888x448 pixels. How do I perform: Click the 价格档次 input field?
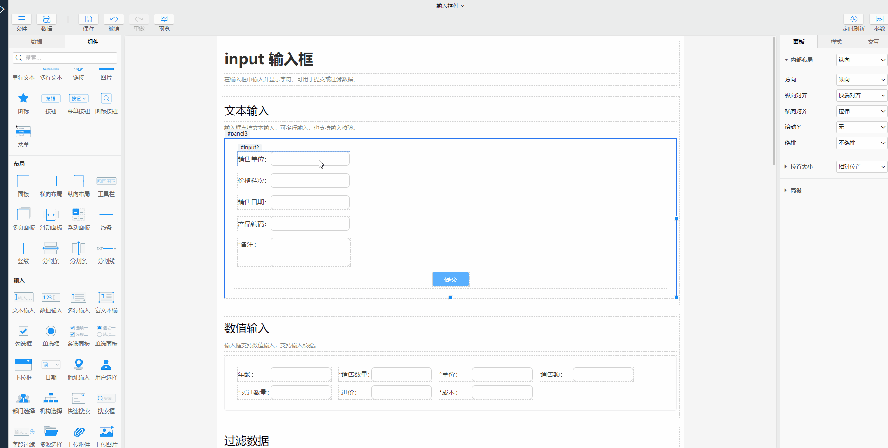click(310, 181)
